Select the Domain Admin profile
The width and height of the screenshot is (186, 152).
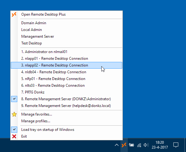(x=67, y=23)
